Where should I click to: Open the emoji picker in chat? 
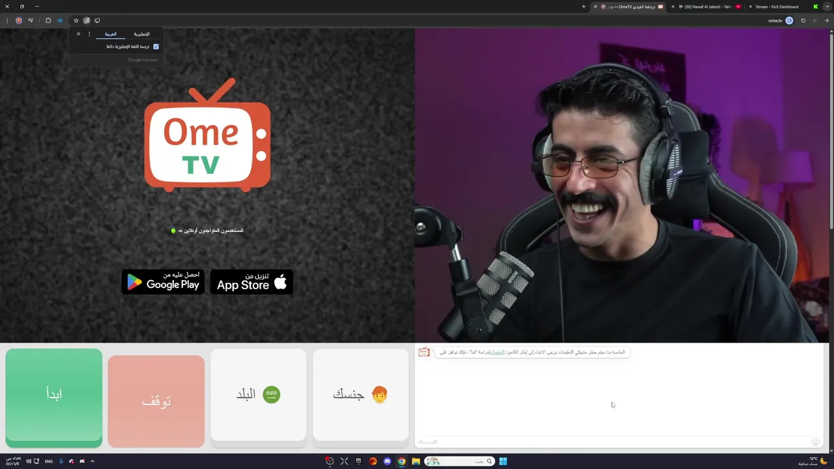[815, 442]
